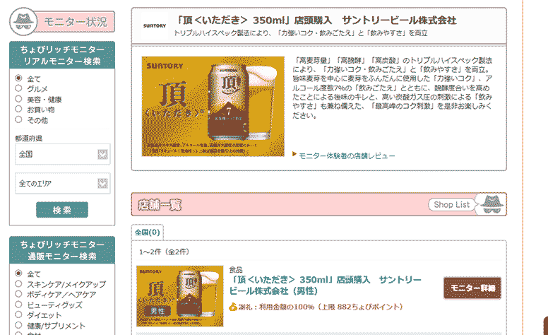Select the お買い物 radio button
Image resolution: width=548 pixels, height=335 pixels.
point(18,109)
